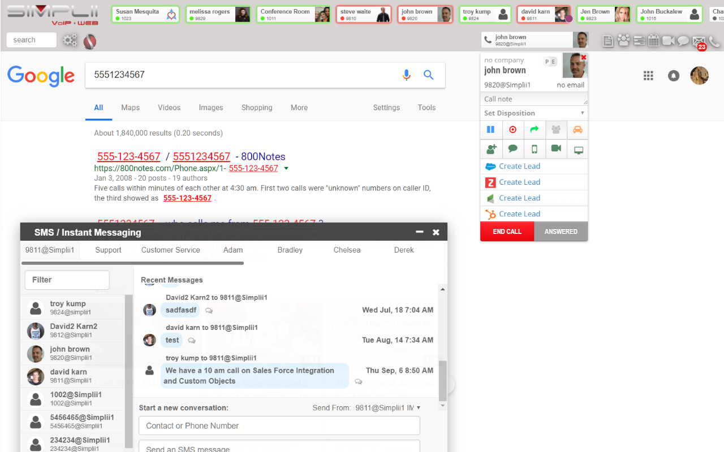This screenshot has width=724, height=452.
Task: Open the chat bubble icon in top toolbar
Action: click(683, 41)
